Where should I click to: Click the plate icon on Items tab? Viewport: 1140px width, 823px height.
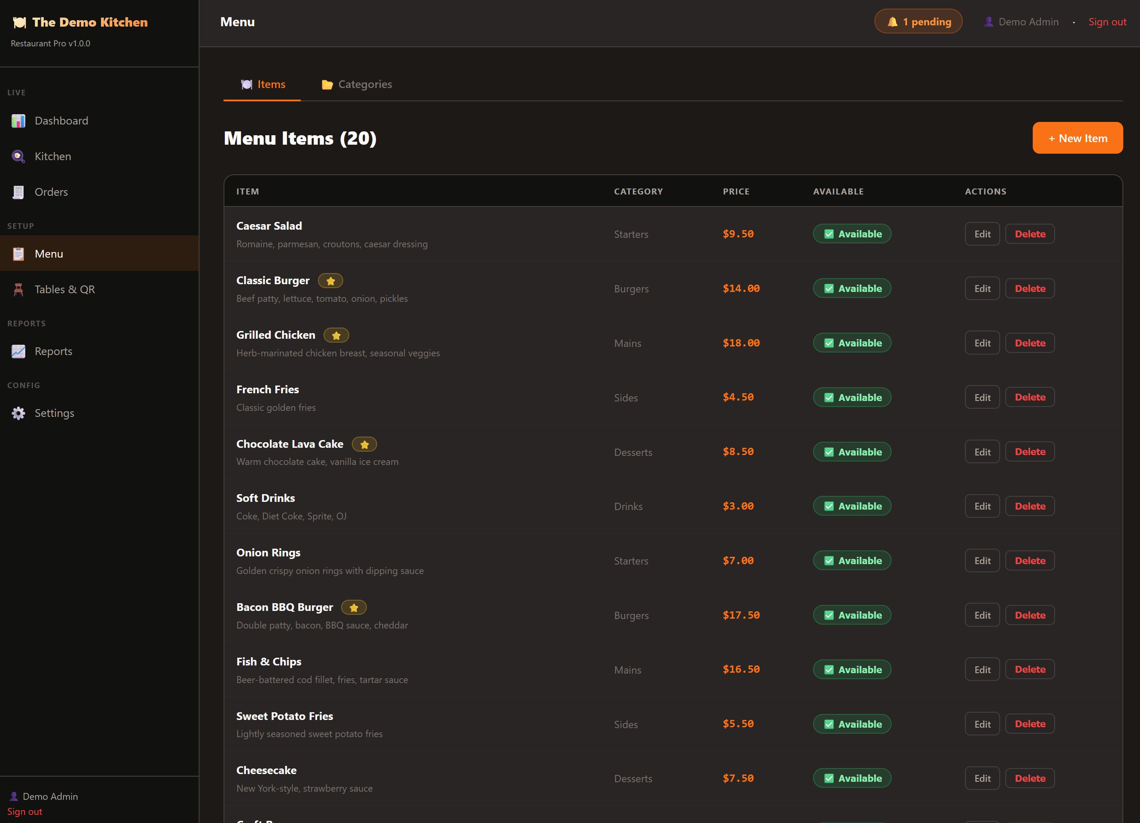(246, 85)
